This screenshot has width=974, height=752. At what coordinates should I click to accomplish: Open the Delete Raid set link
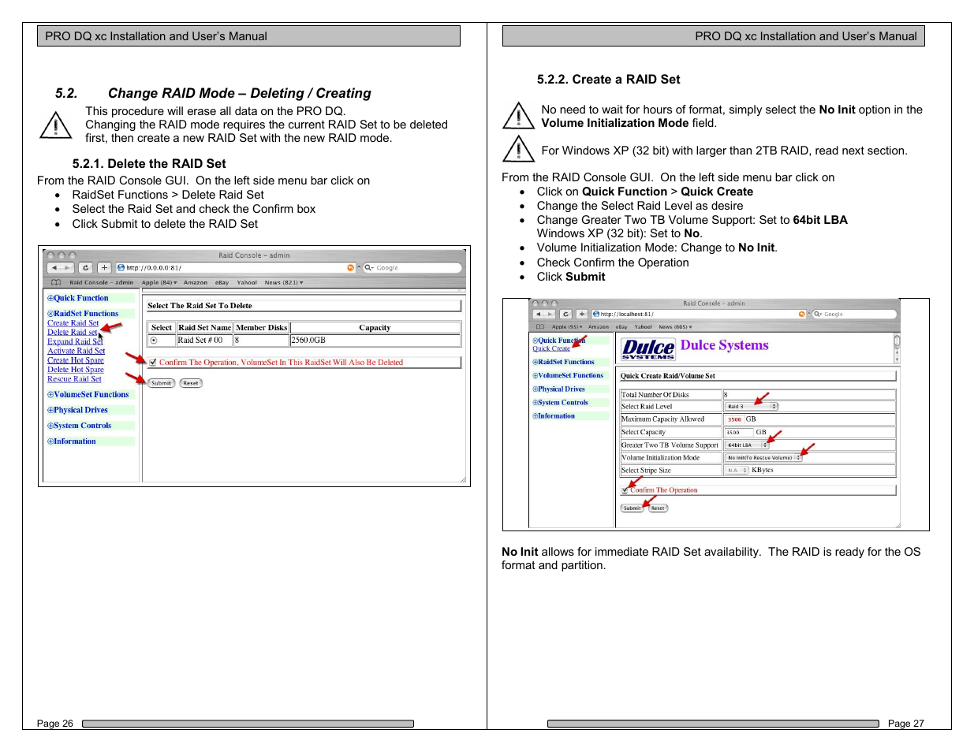(73, 333)
